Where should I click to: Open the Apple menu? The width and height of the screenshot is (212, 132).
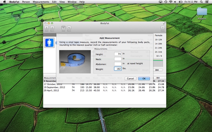coord(5,2)
